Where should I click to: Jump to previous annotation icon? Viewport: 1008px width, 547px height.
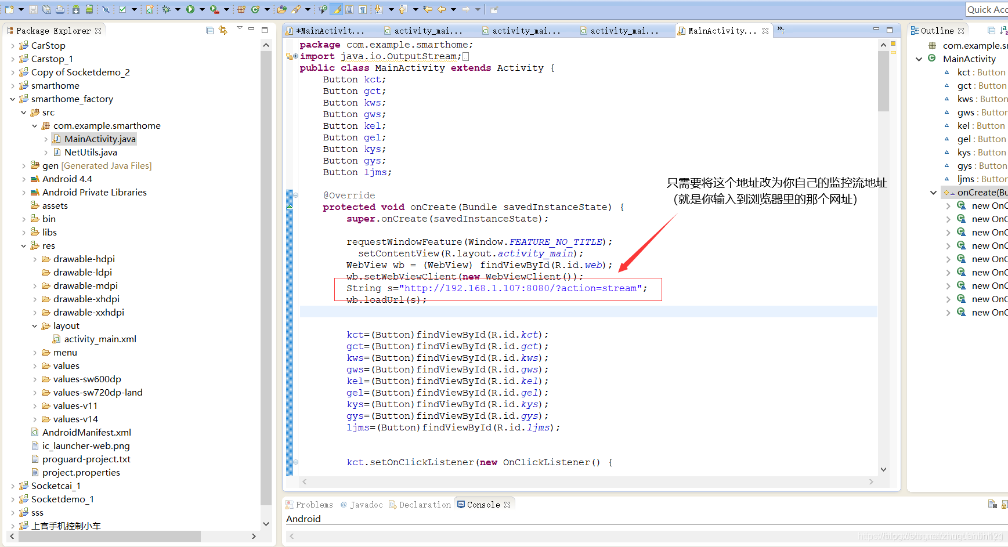point(402,9)
